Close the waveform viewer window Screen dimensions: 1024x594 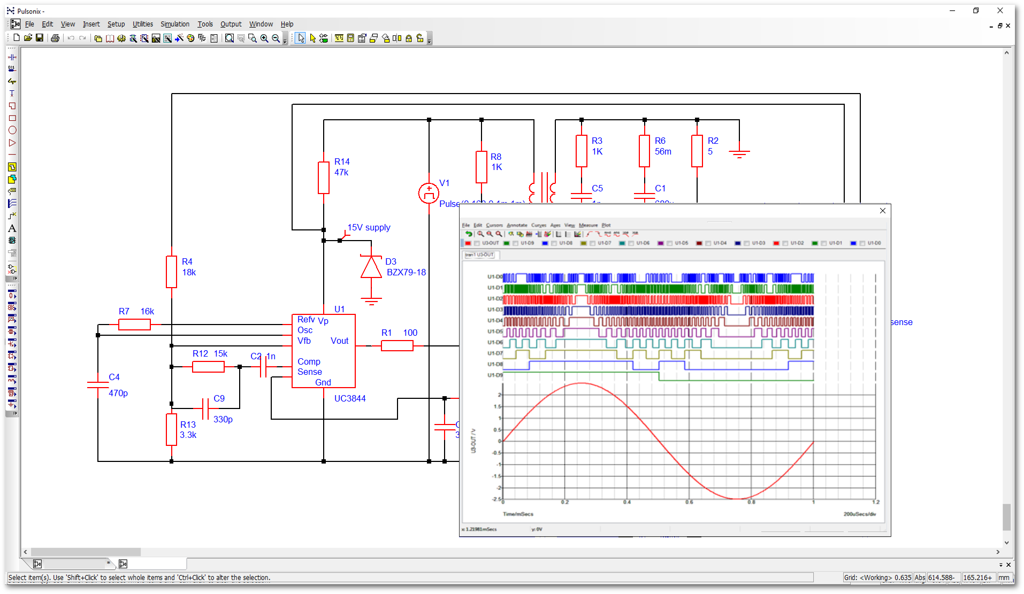pos(883,211)
